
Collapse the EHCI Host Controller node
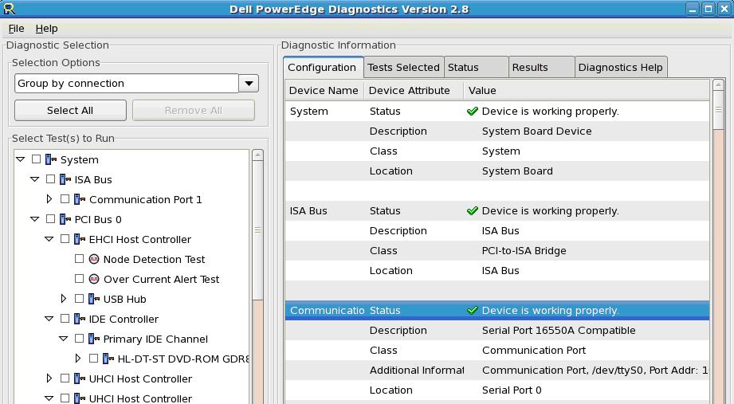coord(49,239)
